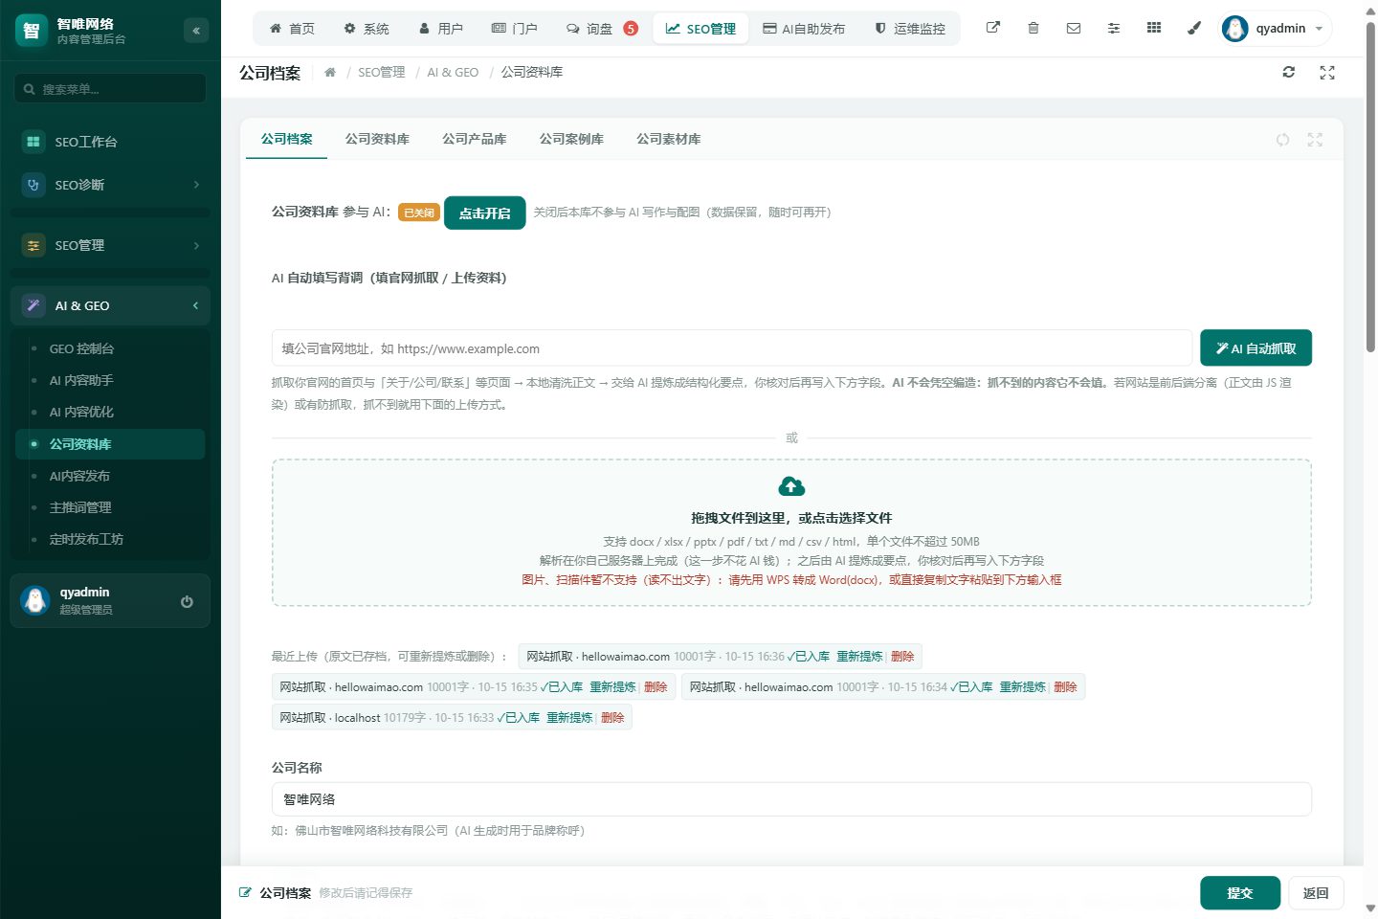Click the AI 自动抓取 button
Screen dimensions: 1378x919
(x=1256, y=348)
